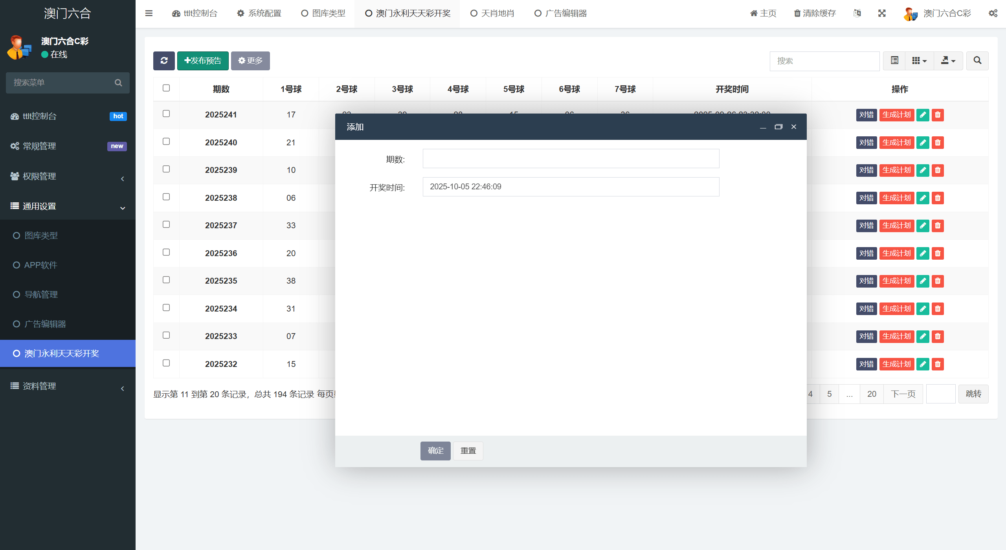The image size is (1006, 550).
Task: Select the checkbox for row 2025235
Action: point(166,280)
